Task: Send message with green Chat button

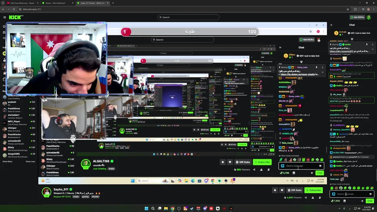Action: pyautogui.click(x=370, y=201)
